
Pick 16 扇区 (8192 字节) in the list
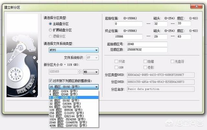(x=74, y=101)
